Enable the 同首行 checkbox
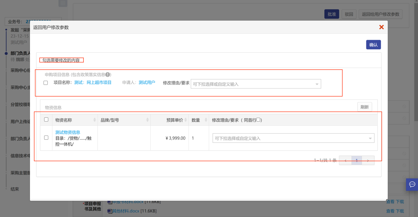The height and width of the screenshot is (217, 418). (x=258, y=120)
